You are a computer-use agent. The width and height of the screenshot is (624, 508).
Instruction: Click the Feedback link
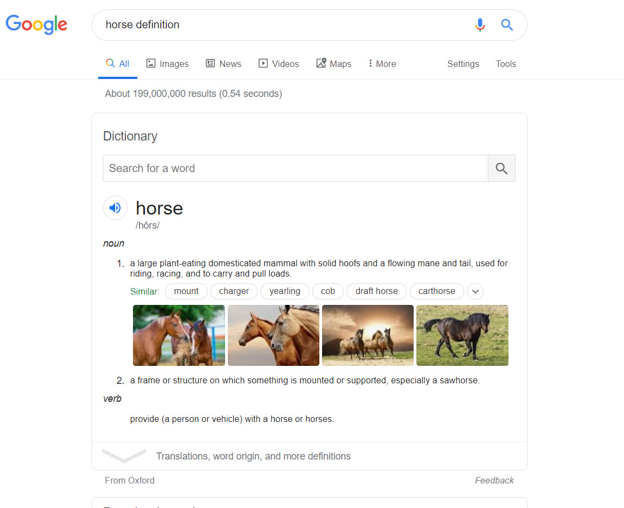pos(494,480)
